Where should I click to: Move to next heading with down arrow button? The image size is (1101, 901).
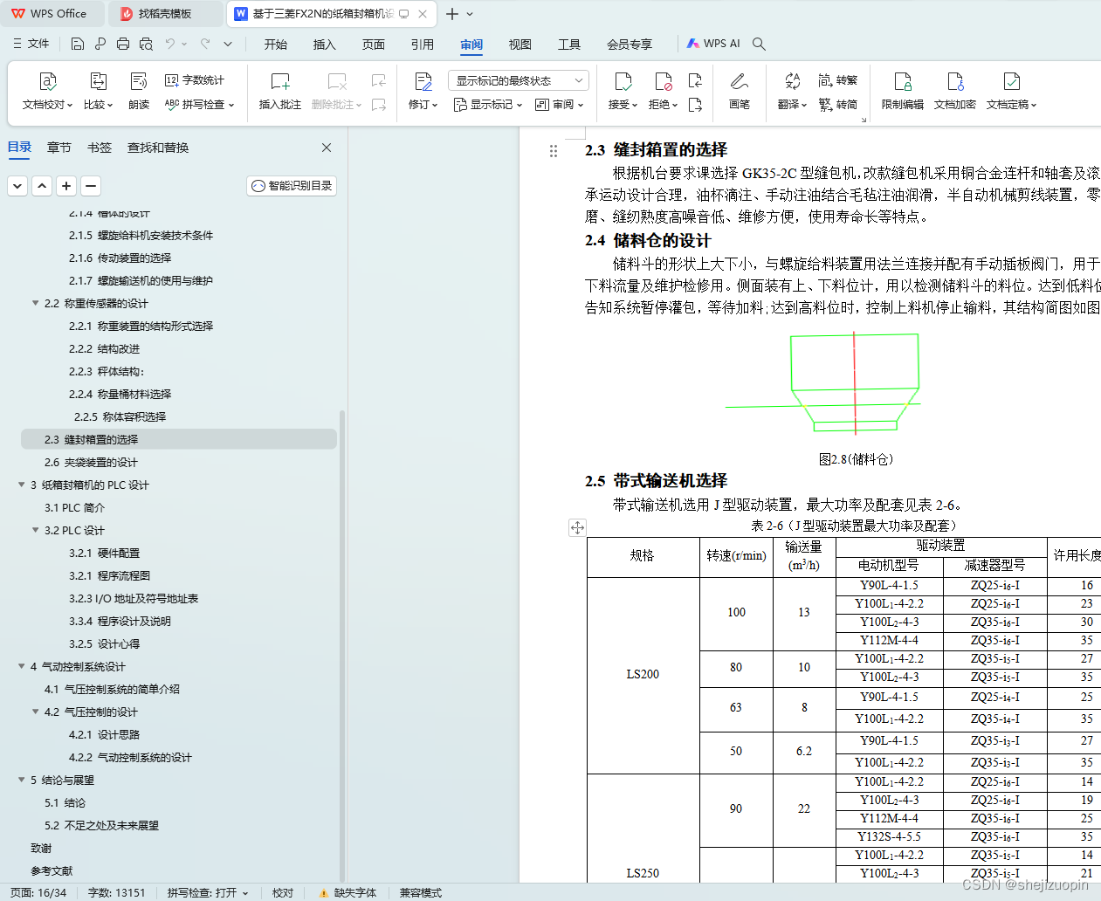(17, 185)
